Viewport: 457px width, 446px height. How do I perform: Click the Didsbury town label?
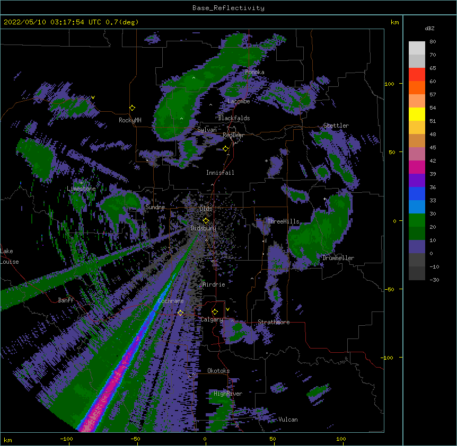click(x=203, y=228)
